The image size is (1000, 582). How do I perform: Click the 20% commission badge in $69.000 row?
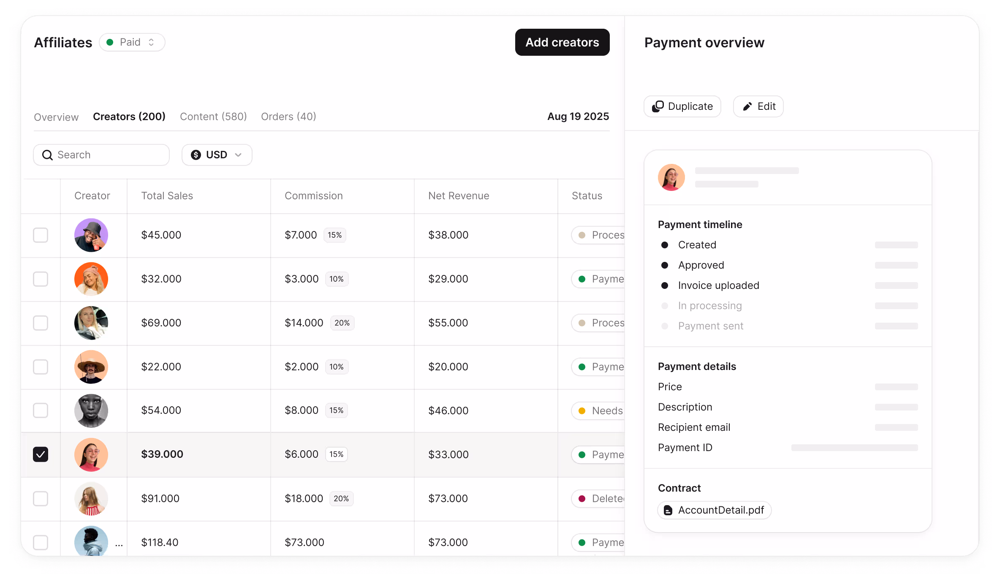[342, 323]
